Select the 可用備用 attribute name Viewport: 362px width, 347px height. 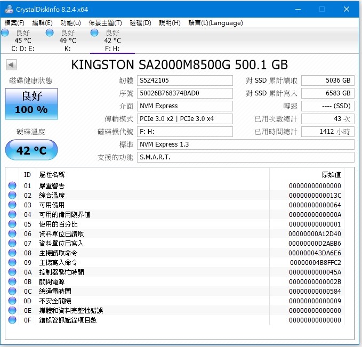52,205
